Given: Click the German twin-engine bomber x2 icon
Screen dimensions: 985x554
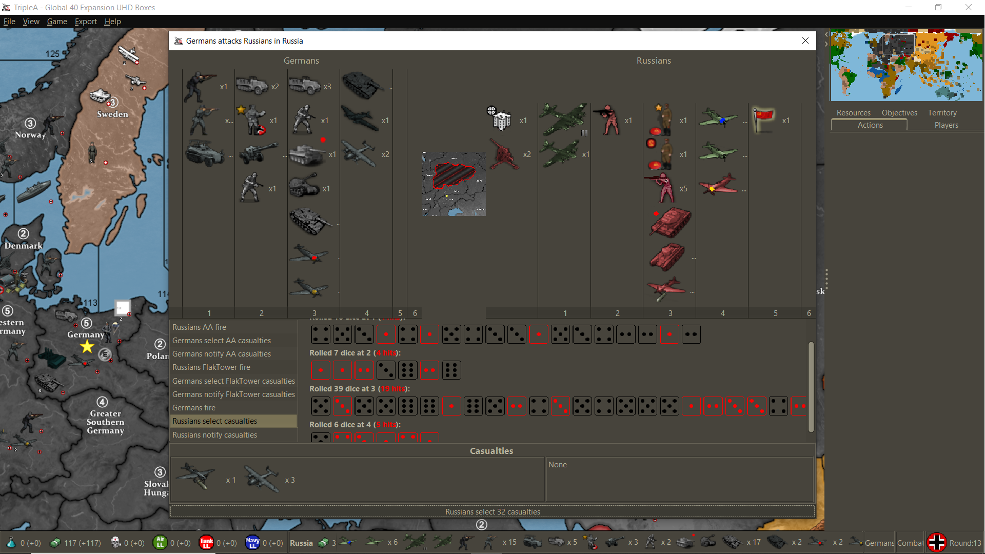Looking at the screenshot, I should [x=359, y=153].
